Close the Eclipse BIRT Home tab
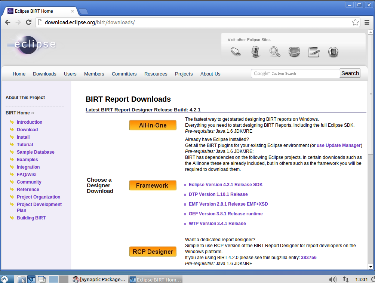The width and height of the screenshot is (375, 283). 73,11
